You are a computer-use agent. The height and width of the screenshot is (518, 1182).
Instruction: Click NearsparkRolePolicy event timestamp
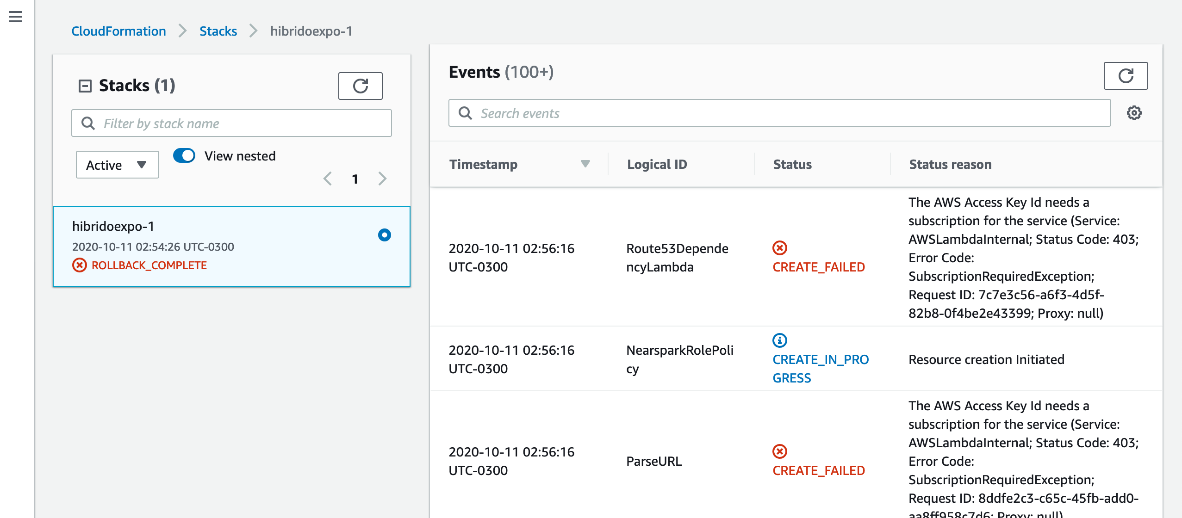click(x=511, y=359)
